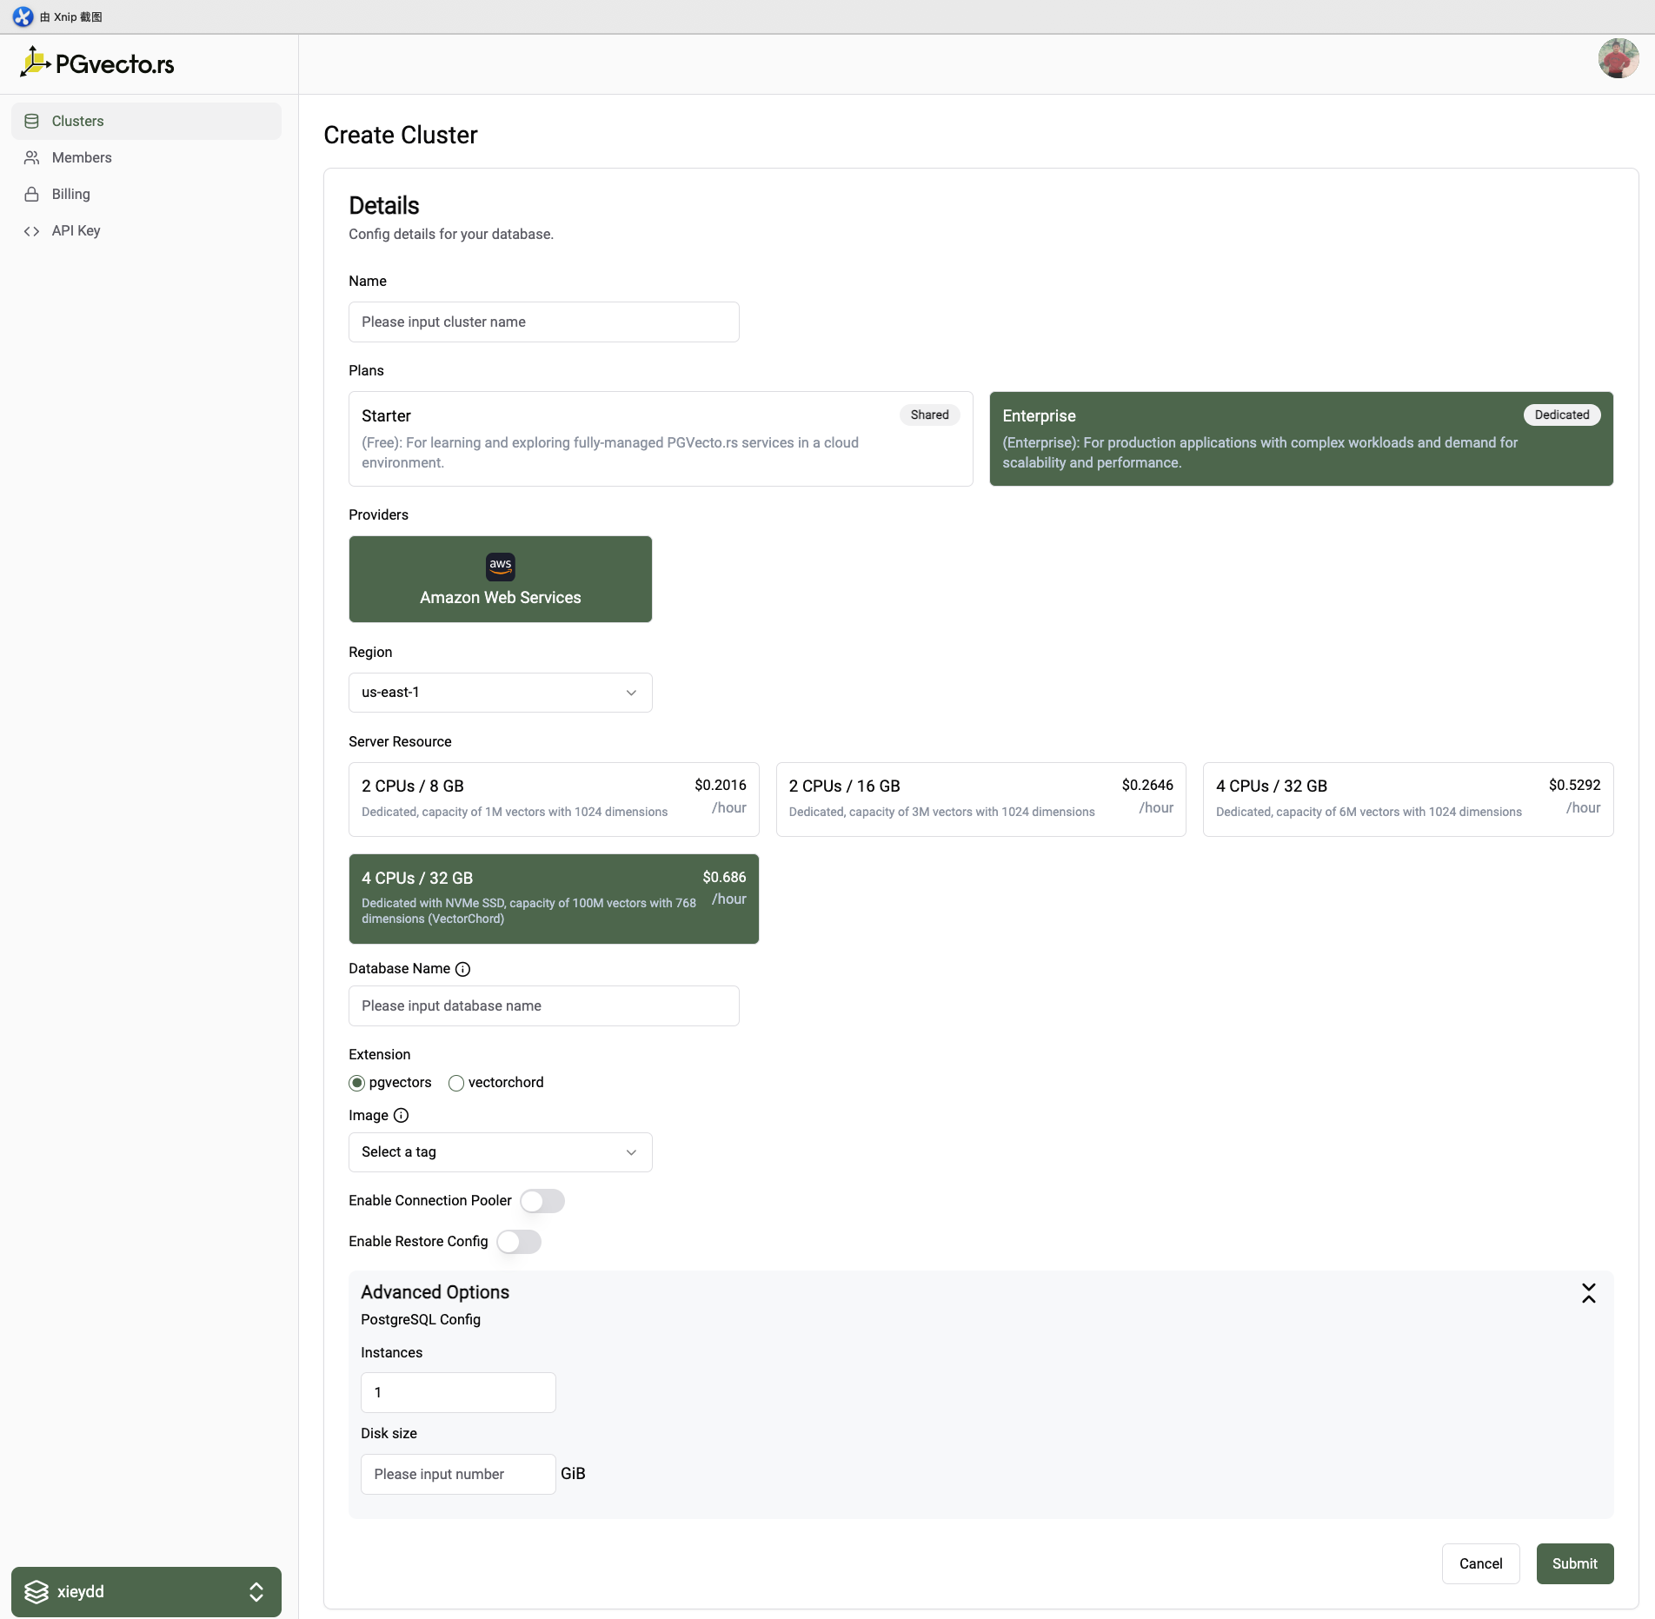This screenshot has height=1619, width=1655.
Task: Click the xieydd layers icon
Action: 37,1591
